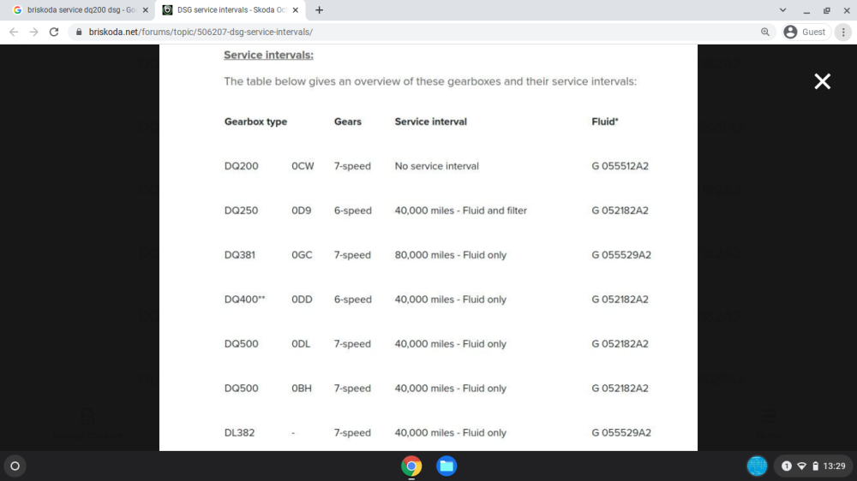Select DQ381 fluid code G 055529A2
857x481 pixels.
620,255
